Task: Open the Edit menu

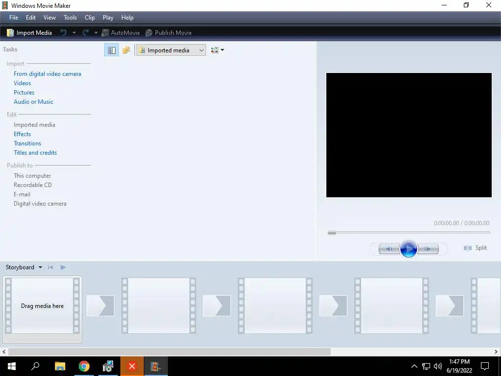Action: click(x=31, y=18)
